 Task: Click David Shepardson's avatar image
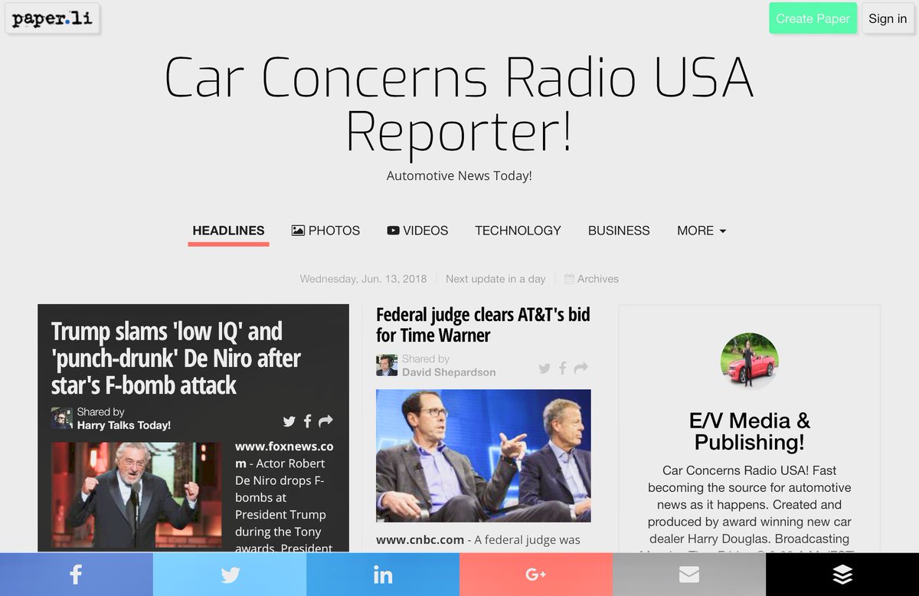(x=387, y=365)
